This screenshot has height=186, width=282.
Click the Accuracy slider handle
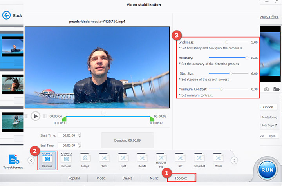tap(247, 58)
